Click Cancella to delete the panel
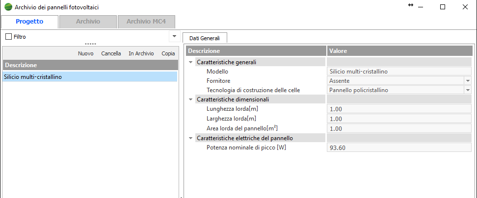The height and width of the screenshot is (198, 477). point(111,53)
